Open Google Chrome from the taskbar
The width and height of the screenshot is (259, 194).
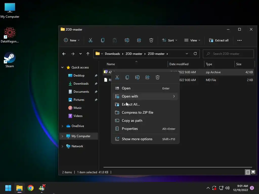tap(31, 188)
